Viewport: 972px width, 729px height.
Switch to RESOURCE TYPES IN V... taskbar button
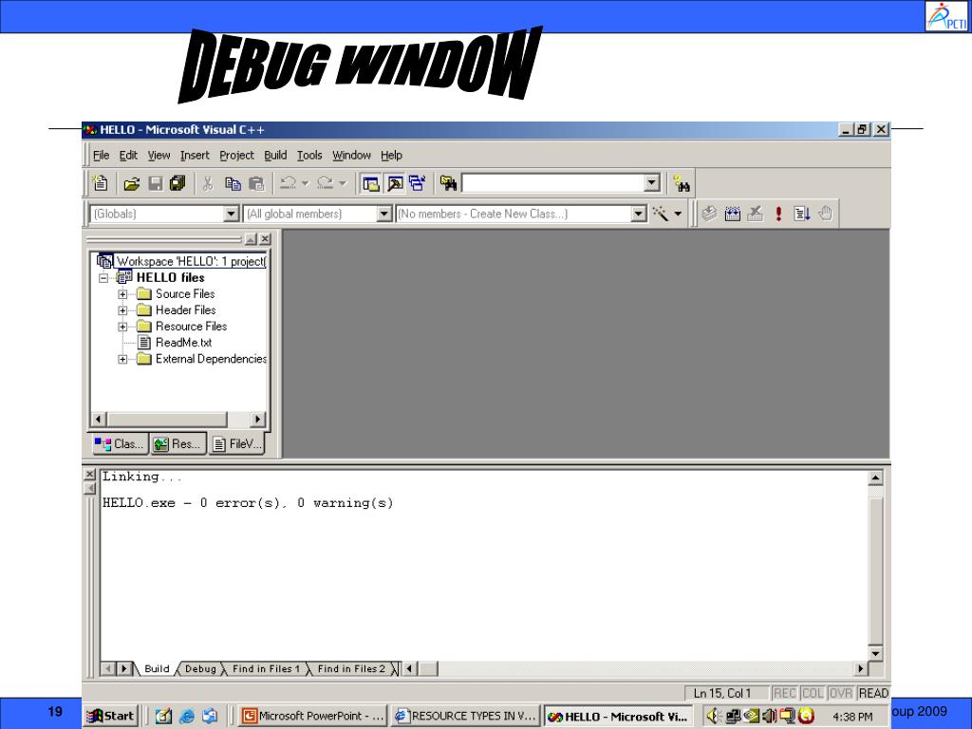click(465, 716)
